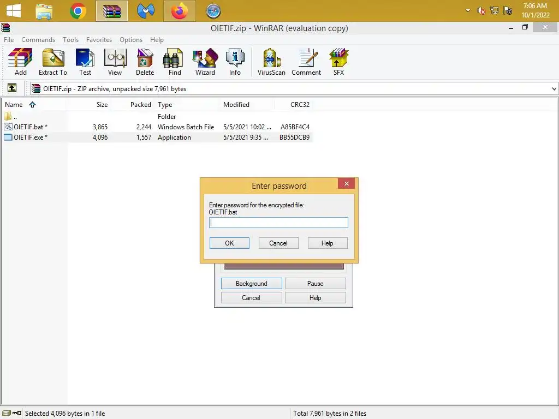Click the SFX toolbar icon

tap(338, 62)
